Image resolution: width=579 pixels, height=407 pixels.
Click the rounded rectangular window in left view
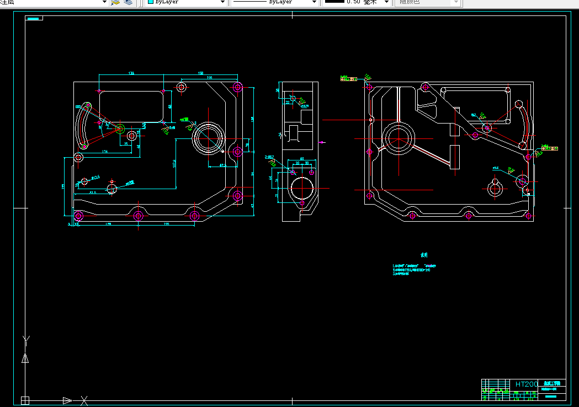coord(131,106)
